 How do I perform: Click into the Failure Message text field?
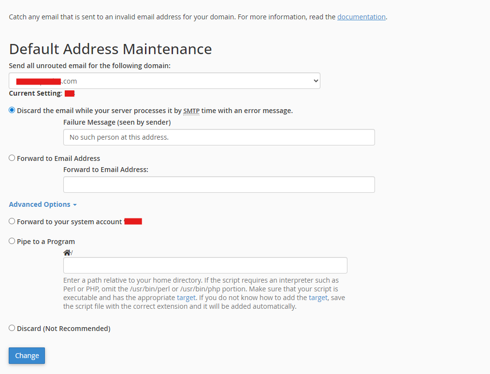[219, 137]
